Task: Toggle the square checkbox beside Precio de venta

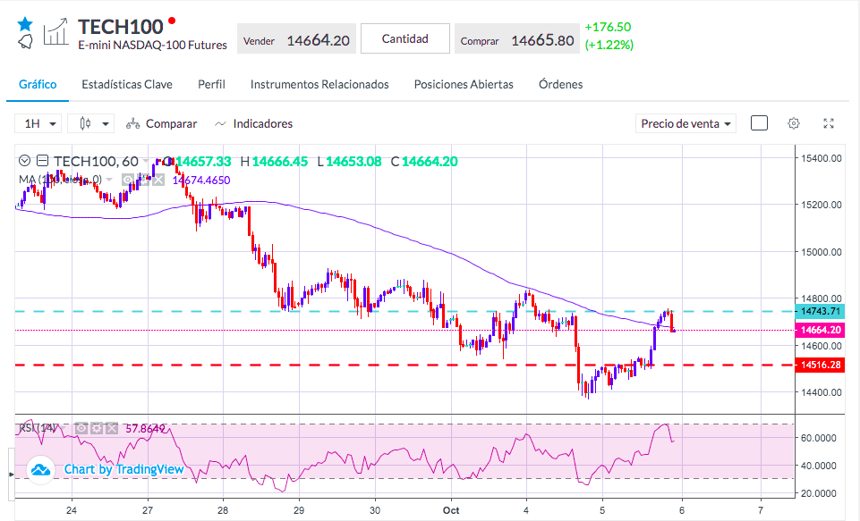Action: [x=759, y=123]
